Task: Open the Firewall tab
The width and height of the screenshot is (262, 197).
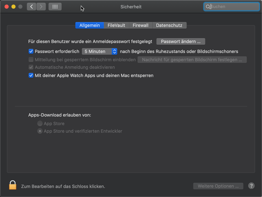Action: click(141, 25)
